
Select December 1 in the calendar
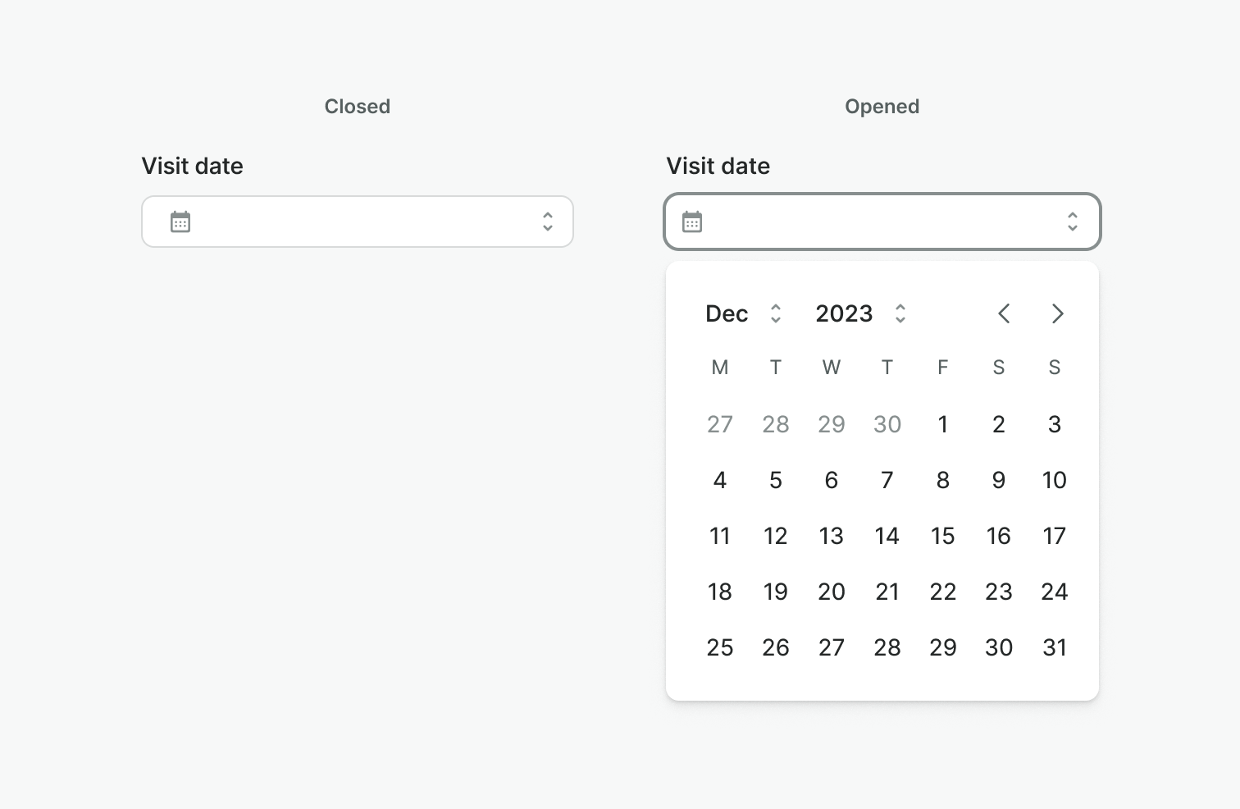942,424
